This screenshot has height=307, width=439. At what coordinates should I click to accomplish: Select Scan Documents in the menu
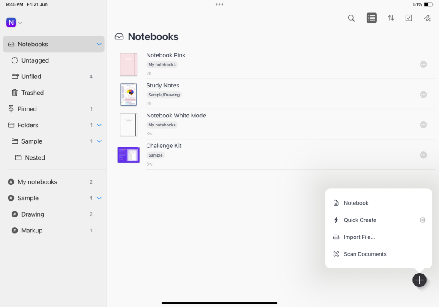click(x=364, y=254)
